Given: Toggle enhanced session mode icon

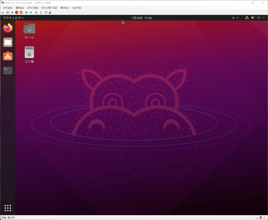Looking at the screenshot, I should [x=46, y=12].
